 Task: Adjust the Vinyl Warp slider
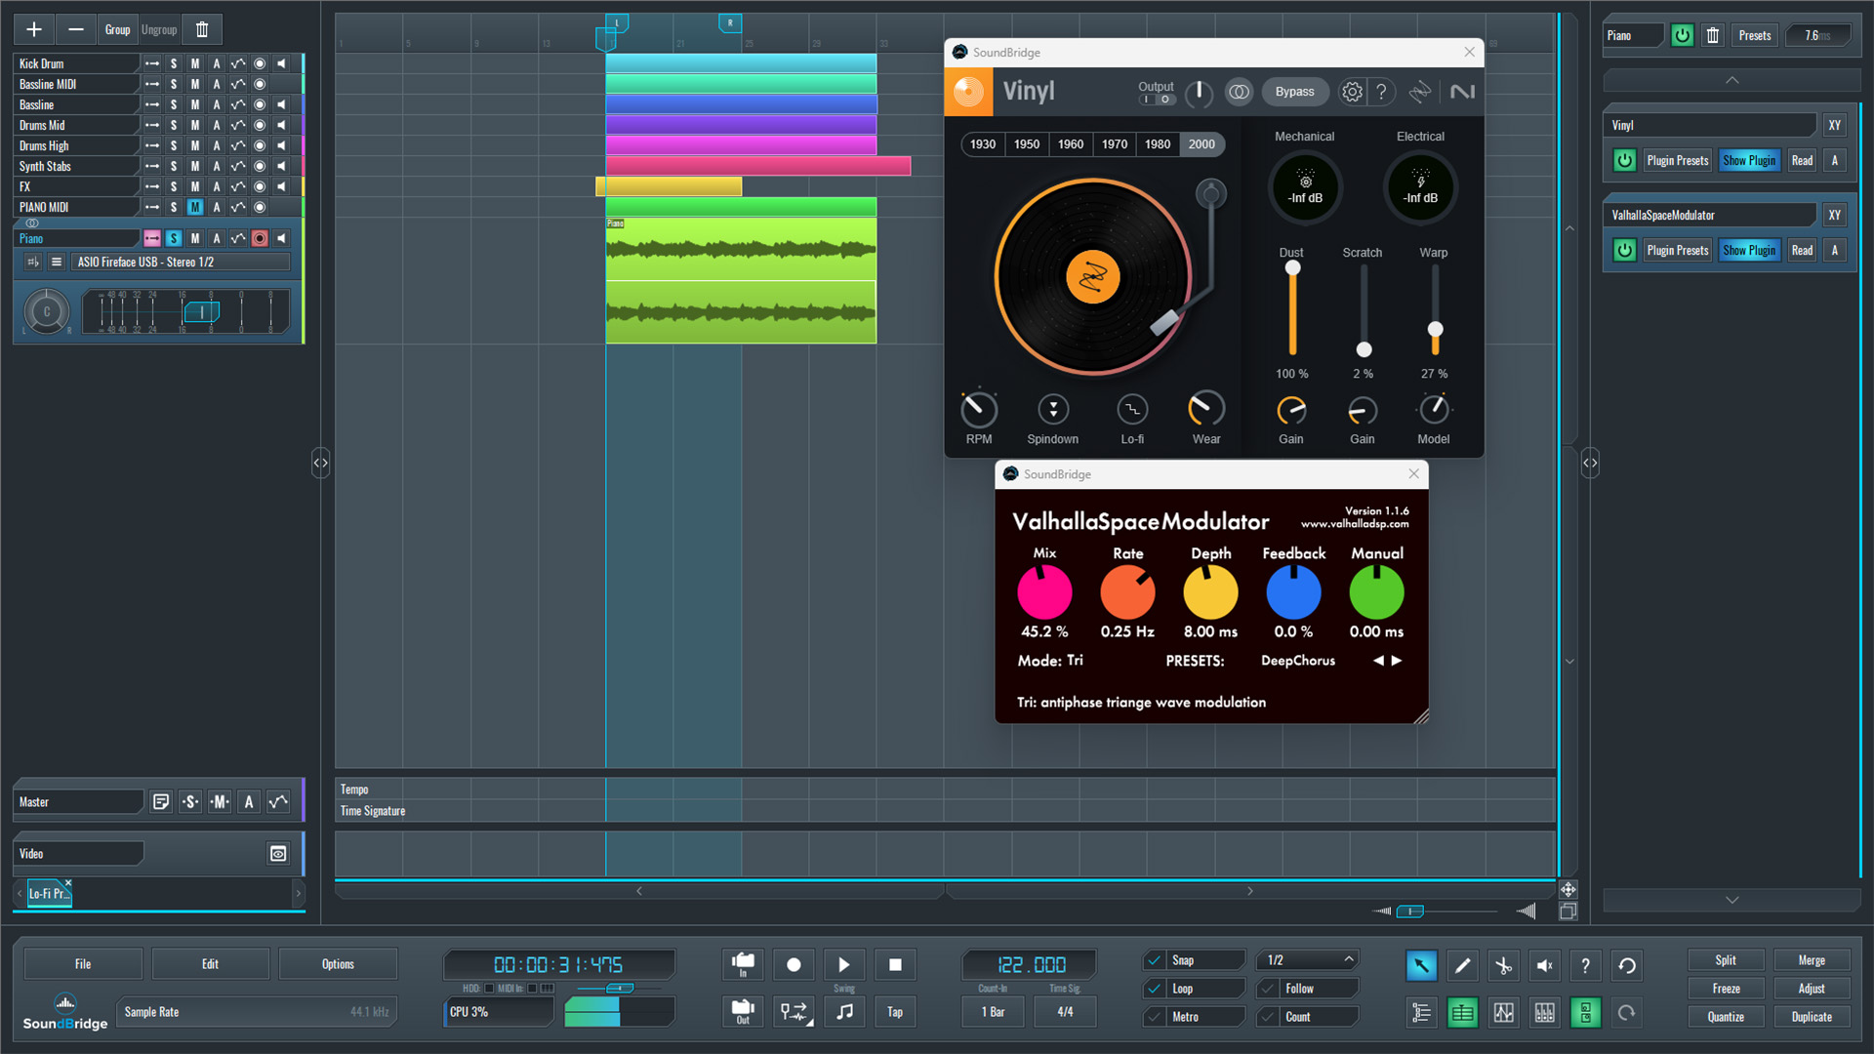pyautogui.click(x=1435, y=309)
